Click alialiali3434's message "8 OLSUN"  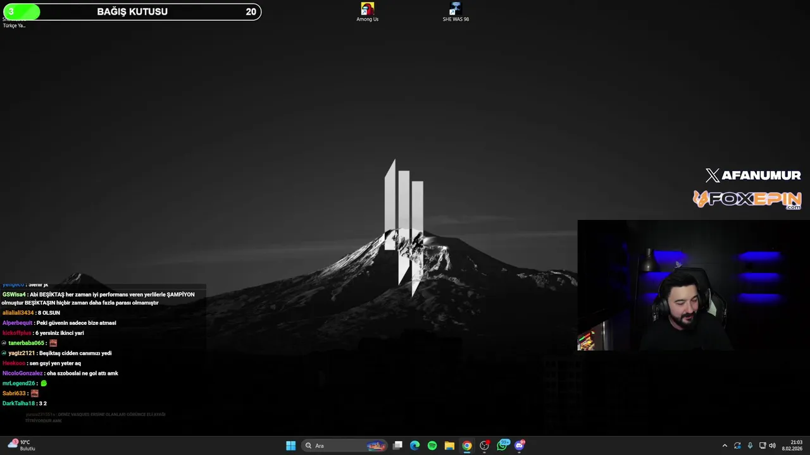coord(48,313)
